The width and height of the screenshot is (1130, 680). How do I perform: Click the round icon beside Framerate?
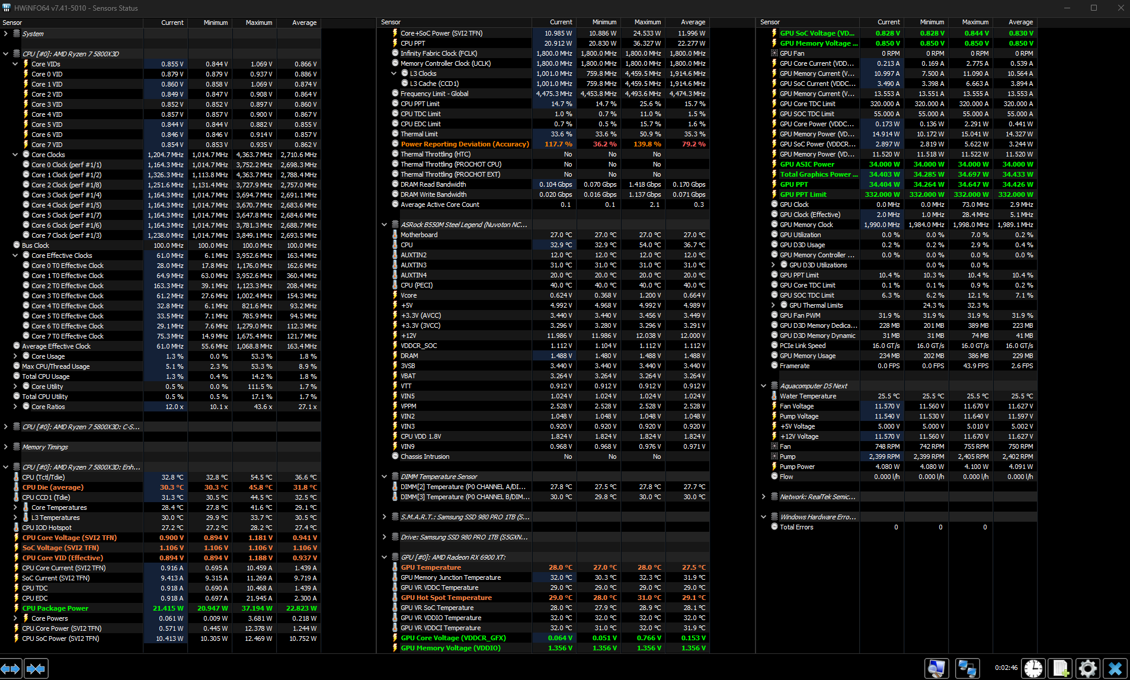click(x=774, y=366)
